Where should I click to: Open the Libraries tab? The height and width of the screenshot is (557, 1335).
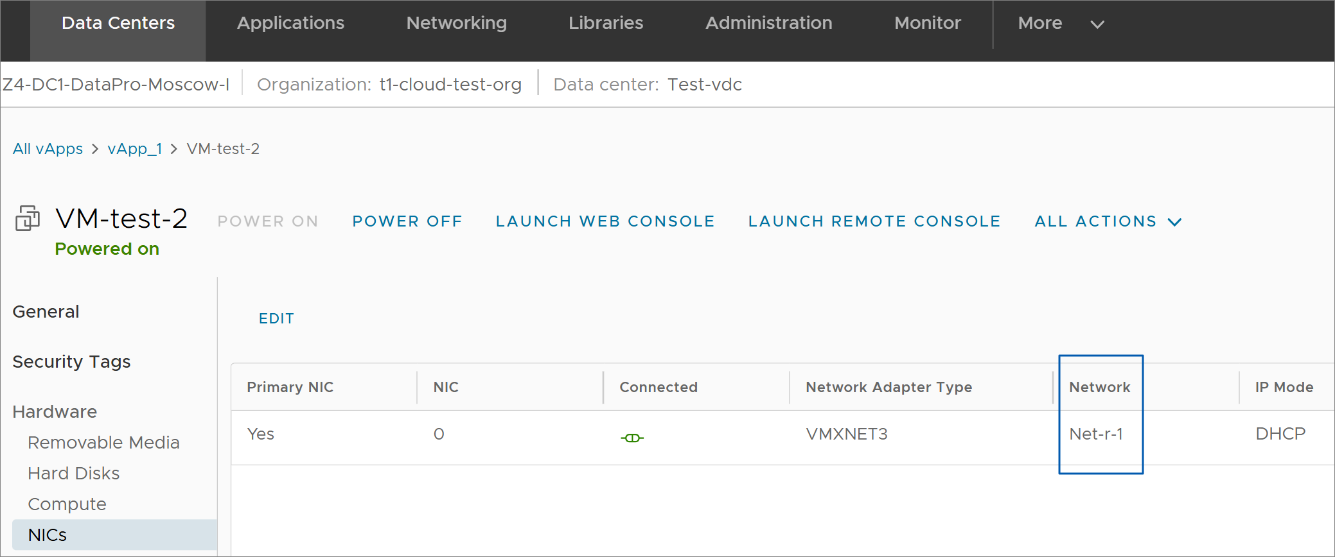point(606,23)
